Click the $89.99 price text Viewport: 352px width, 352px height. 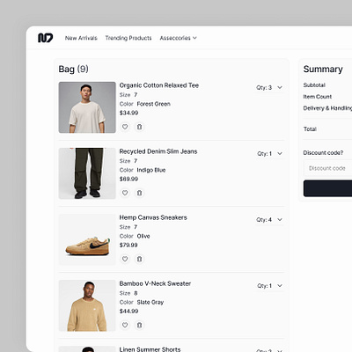click(128, 179)
